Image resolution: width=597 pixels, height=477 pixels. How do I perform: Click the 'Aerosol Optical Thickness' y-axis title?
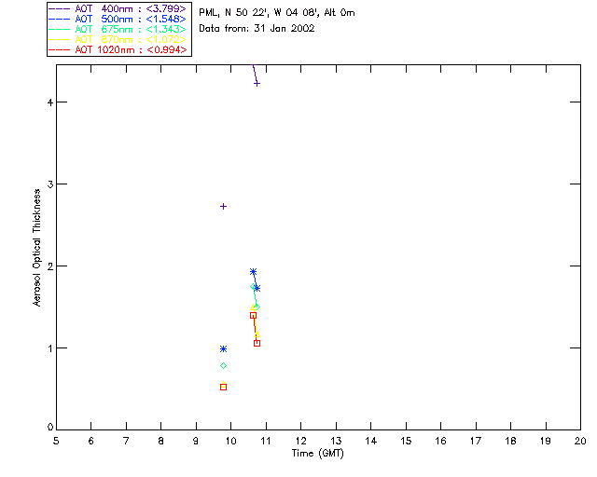tap(36, 248)
